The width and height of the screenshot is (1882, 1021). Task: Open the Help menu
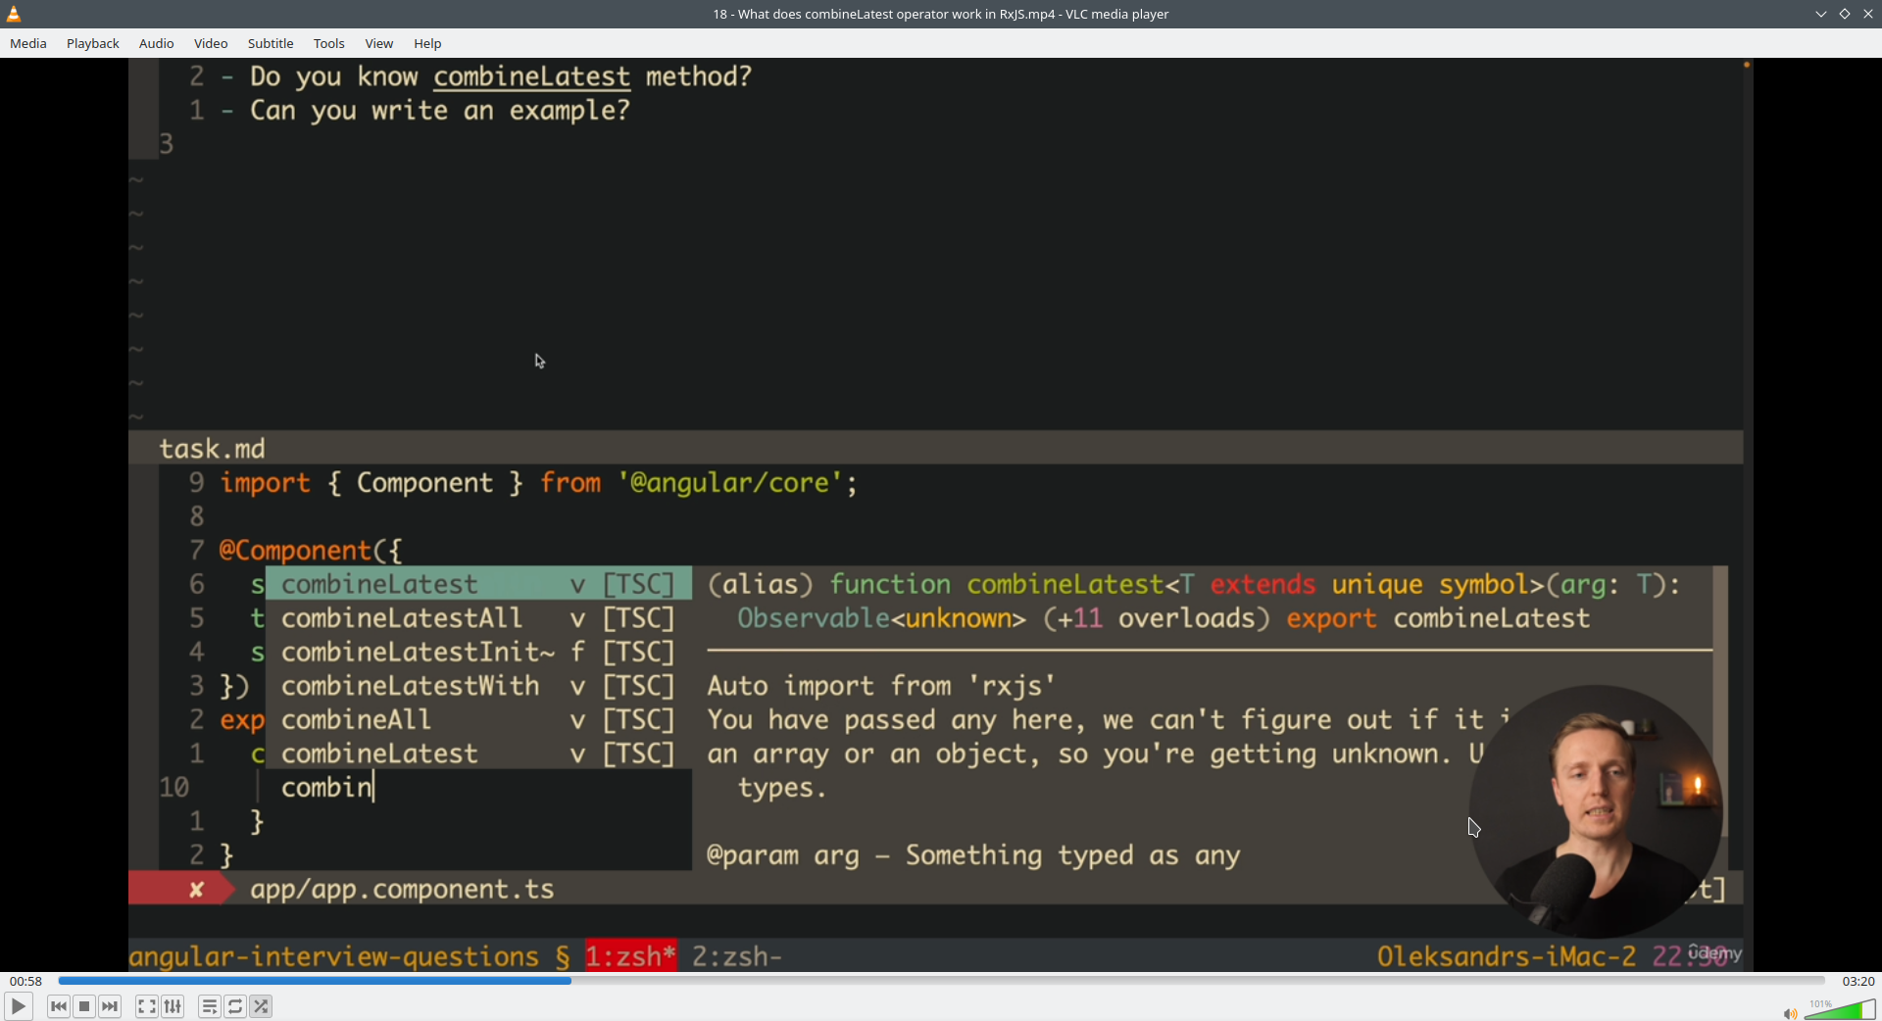click(427, 43)
